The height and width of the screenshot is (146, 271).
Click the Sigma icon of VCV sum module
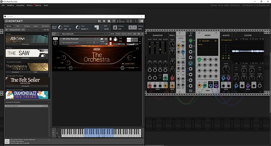point(190,35)
